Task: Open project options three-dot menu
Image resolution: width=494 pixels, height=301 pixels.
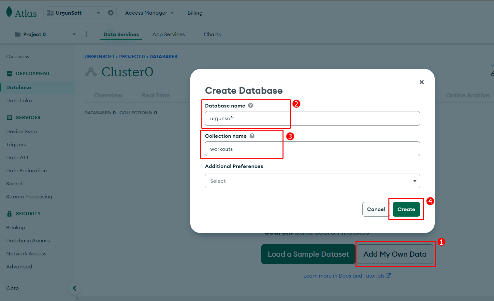Action: coord(86,34)
